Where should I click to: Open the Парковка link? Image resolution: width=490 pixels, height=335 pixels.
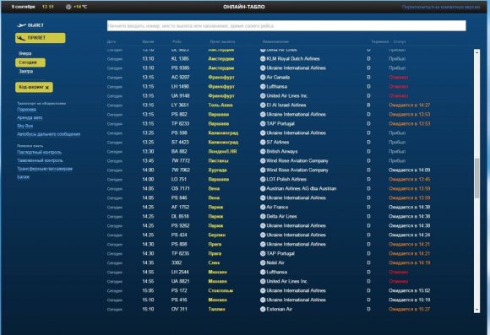coord(26,110)
